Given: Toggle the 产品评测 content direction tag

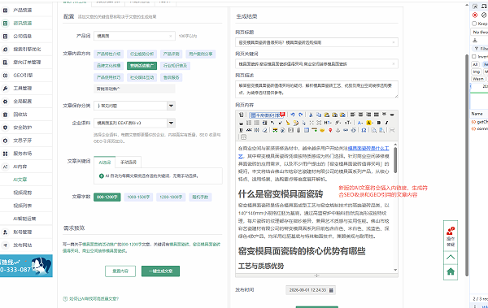Looking at the screenshot, I should [x=172, y=54].
